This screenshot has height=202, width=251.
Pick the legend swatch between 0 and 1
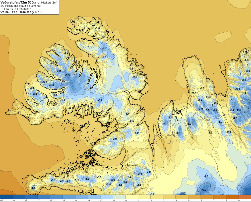[x=132, y=197]
